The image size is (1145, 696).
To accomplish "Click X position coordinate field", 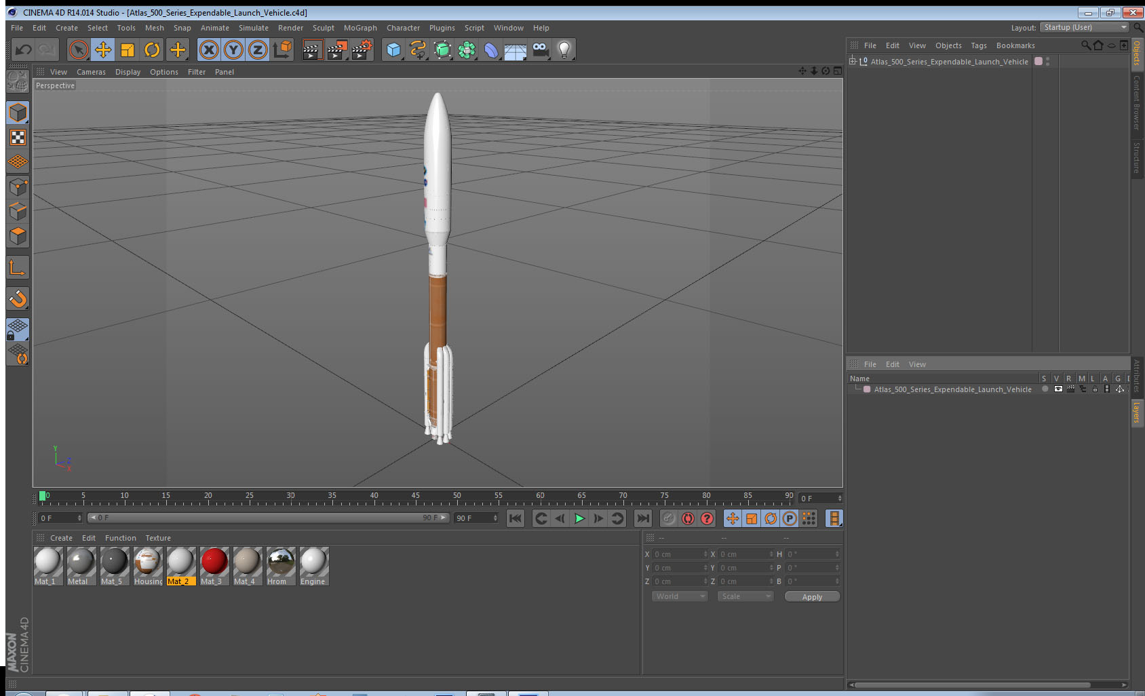I will (x=680, y=554).
